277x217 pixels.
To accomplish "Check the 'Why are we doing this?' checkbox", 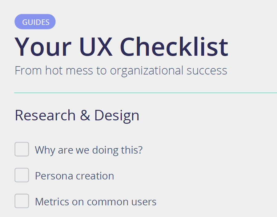I will coord(22,149).
